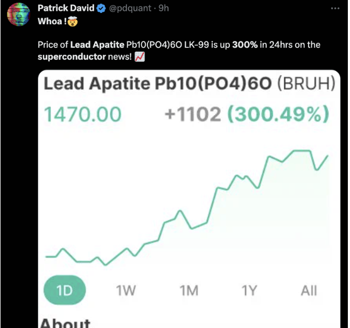350x328 pixels.
Task: Click the Lead Apatite Pb10(PO4)6O chart title
Action: [x=158, y=83]
